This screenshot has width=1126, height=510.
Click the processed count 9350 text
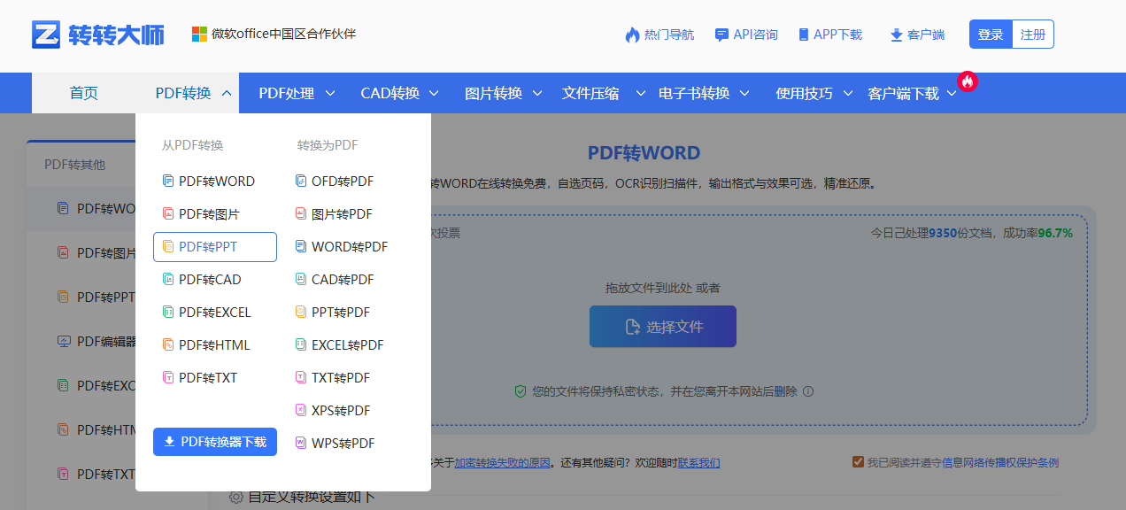point(943,233)
